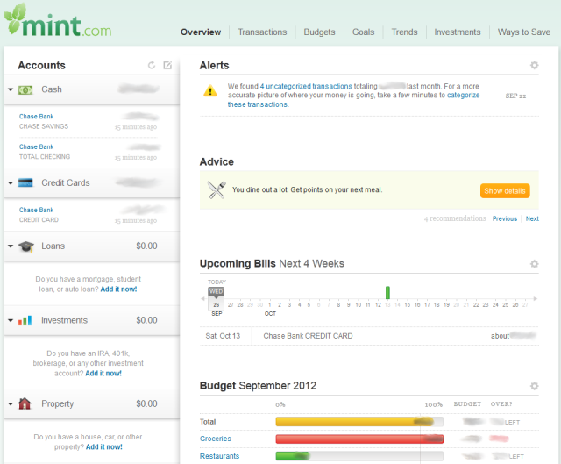Open the Restaurants budget link

pyautogui.click(x=219, y=456)
